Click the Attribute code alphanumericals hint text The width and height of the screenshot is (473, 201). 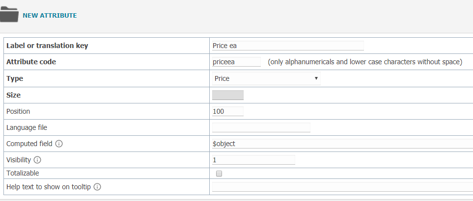click(x=365, y=62)
